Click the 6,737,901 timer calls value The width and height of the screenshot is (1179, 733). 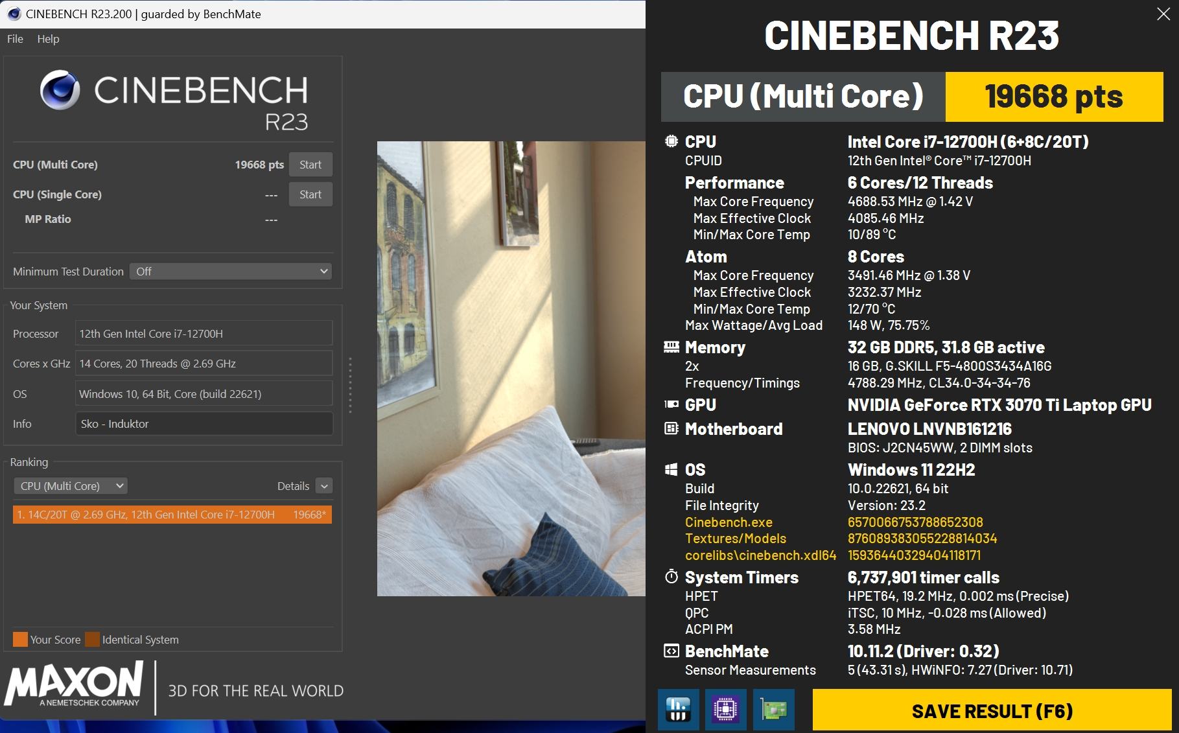[x=924, y=577]
